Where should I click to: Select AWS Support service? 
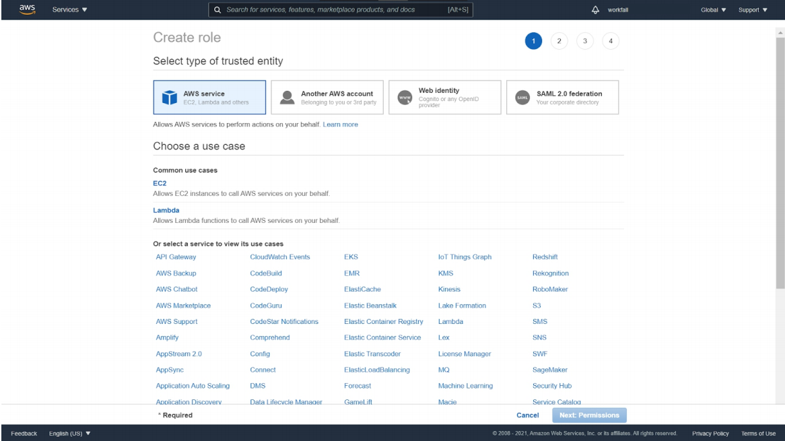pos(176,321)
